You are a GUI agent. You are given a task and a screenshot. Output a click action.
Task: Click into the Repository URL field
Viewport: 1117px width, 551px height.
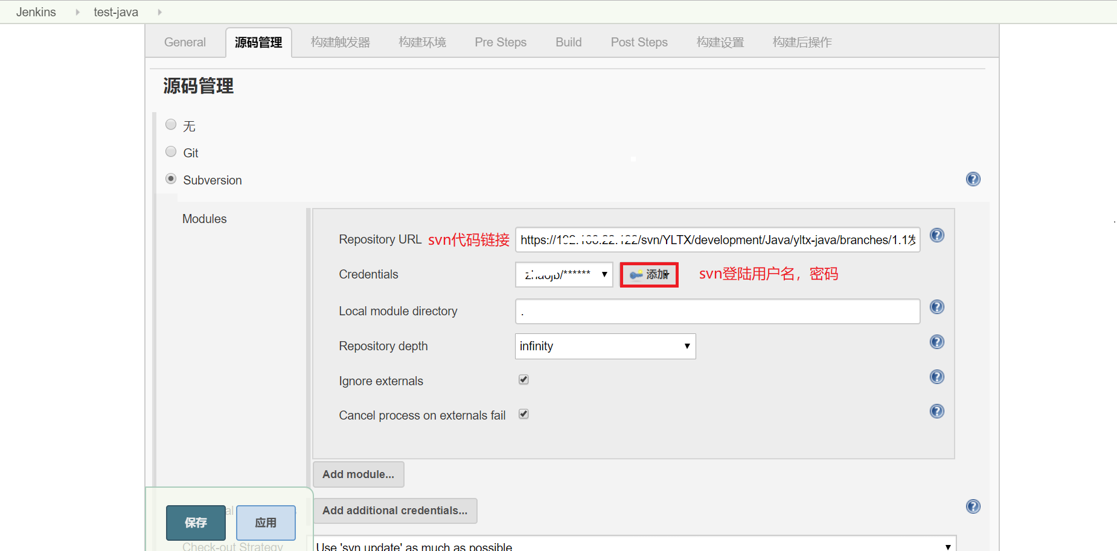pos(717,240)
